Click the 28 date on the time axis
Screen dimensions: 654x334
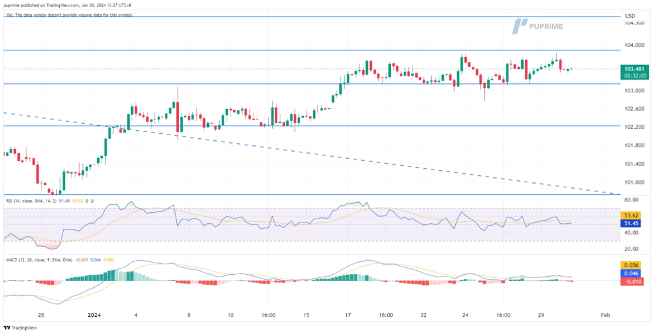[x=41, y=316]
